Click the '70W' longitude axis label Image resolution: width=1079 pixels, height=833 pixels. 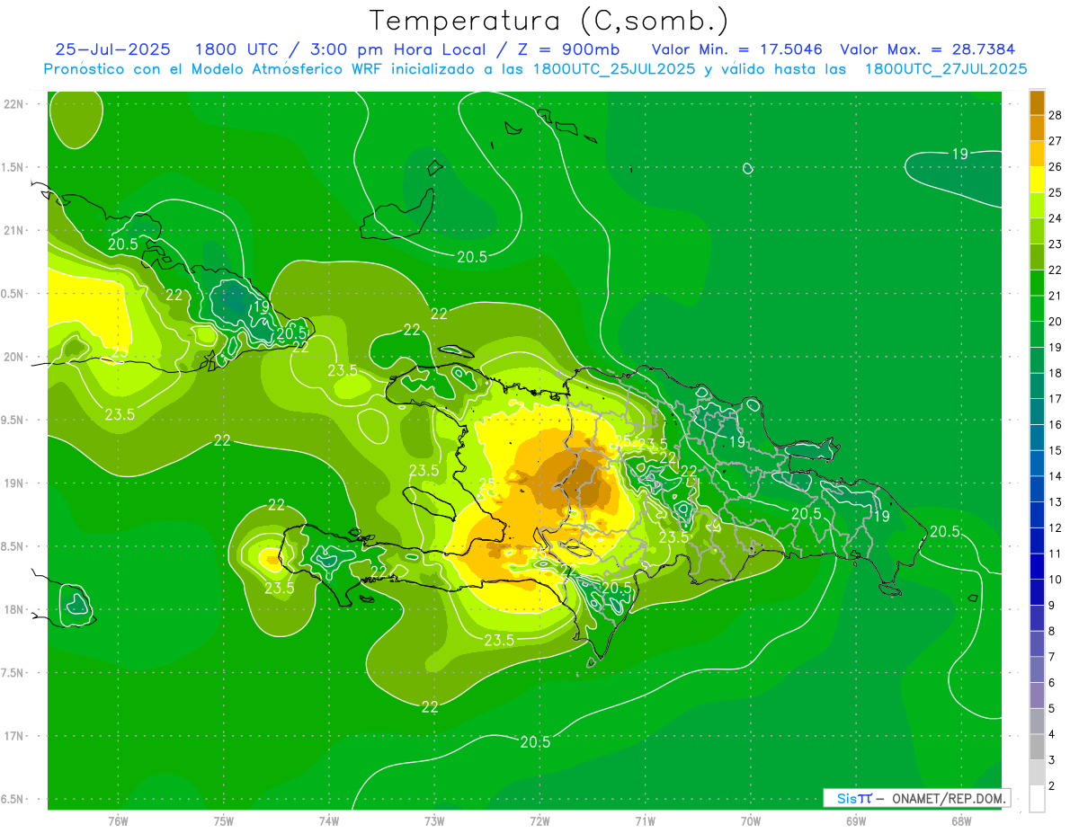pos(751,820)
